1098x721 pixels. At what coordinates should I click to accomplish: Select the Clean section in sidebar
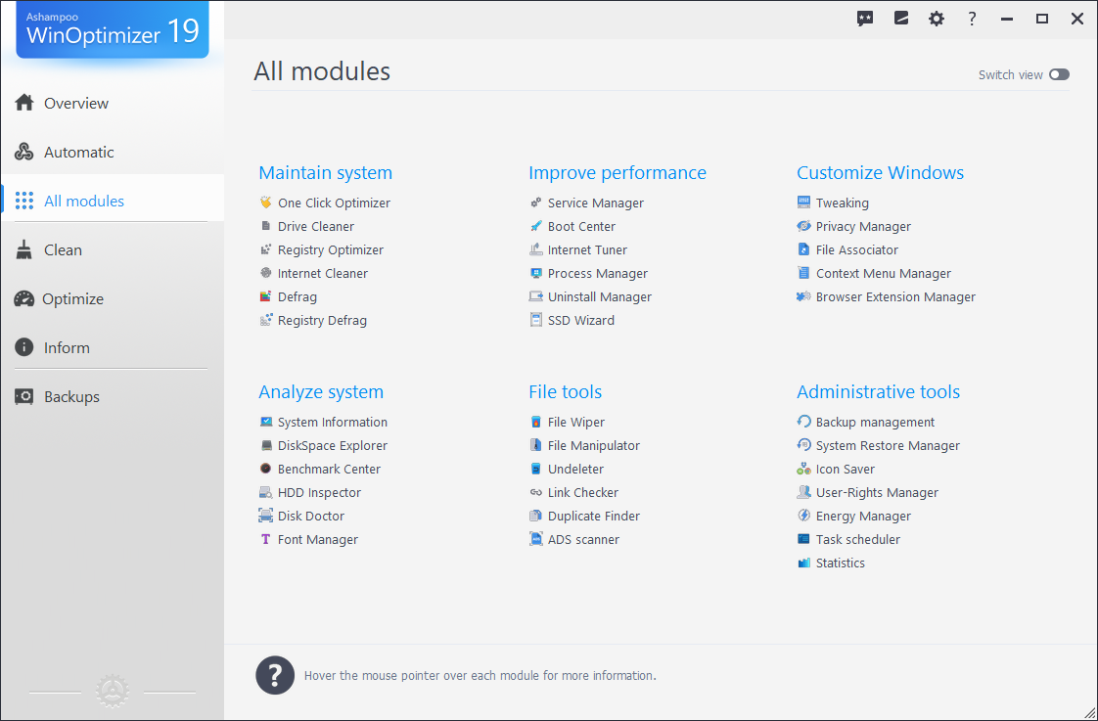(63, 249)
